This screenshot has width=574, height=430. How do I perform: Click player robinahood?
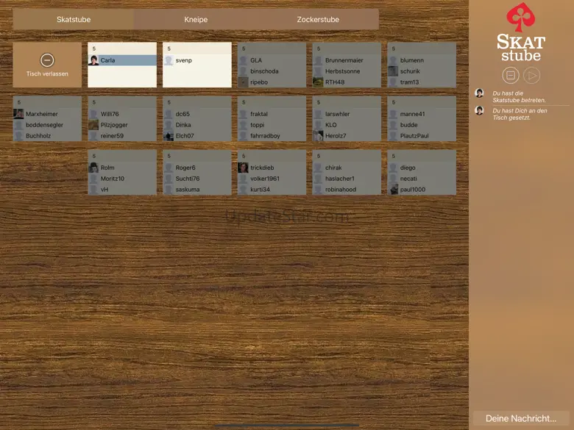347,190
